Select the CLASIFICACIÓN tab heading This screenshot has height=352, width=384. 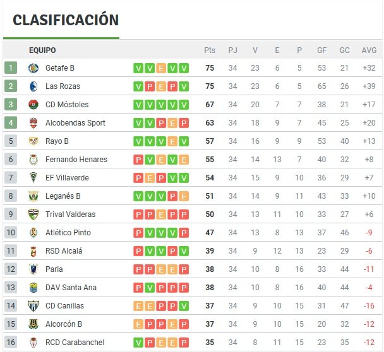[x=66, y=20]
